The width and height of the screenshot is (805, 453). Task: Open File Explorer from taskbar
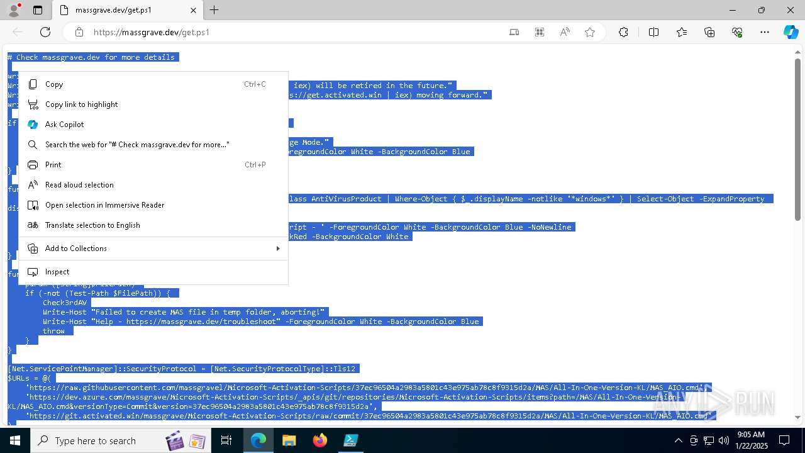289,440
